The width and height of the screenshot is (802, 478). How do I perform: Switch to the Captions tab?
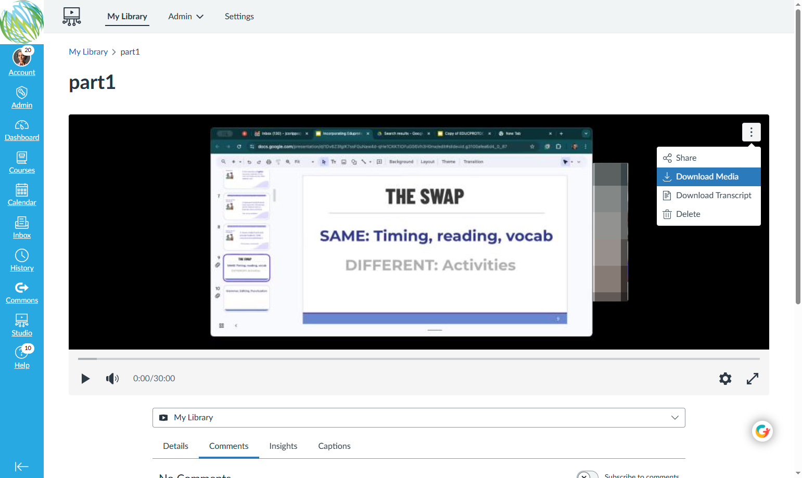[x=335, y=446]
